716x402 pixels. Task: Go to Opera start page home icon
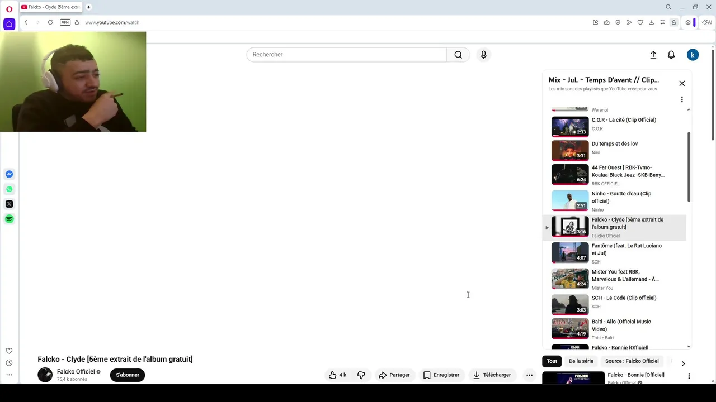(9, 24)
